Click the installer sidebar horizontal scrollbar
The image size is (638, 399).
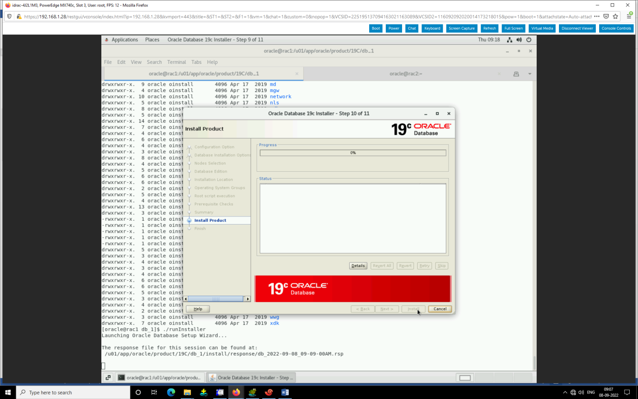[215, 299]
